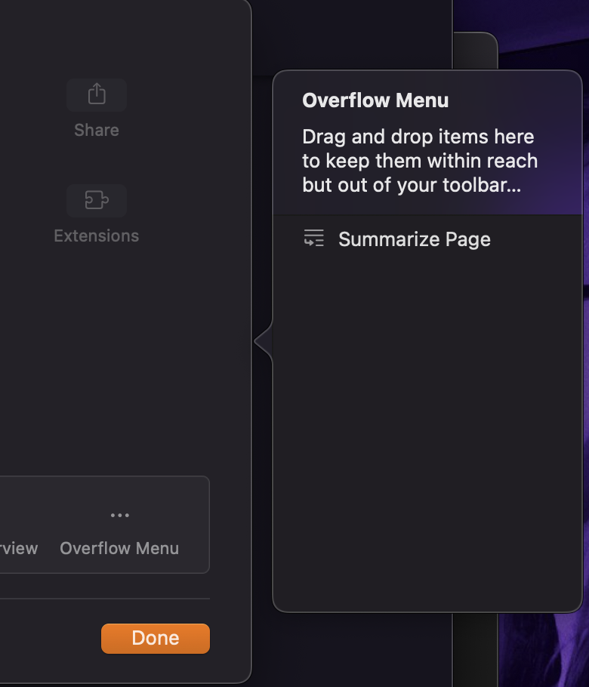
Task: Click the Extensions text label
Action: (97, 236)
